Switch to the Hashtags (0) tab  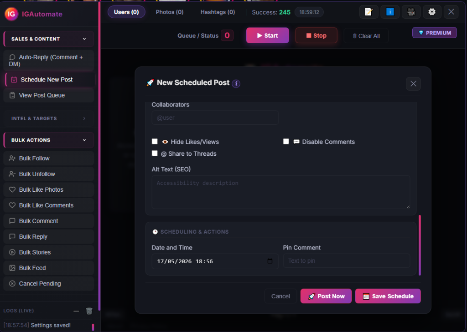pos(218,12)
